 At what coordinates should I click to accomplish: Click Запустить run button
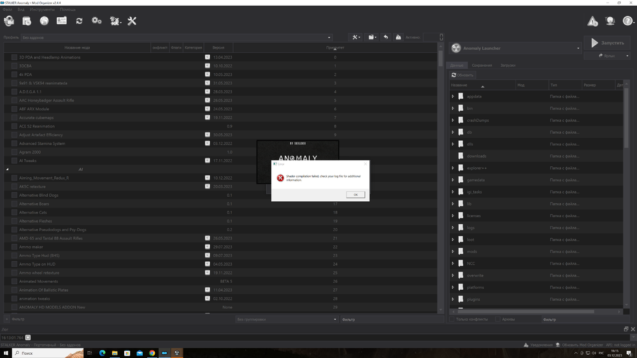607,43
